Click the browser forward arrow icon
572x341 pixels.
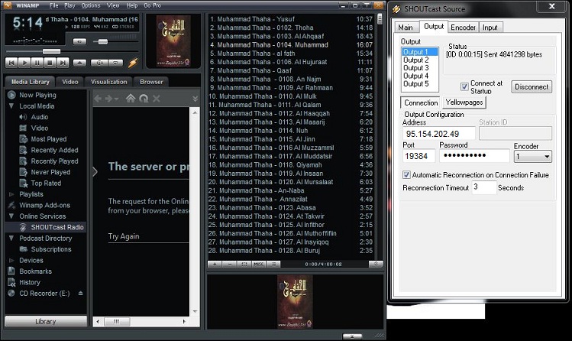tap(108, 99)
